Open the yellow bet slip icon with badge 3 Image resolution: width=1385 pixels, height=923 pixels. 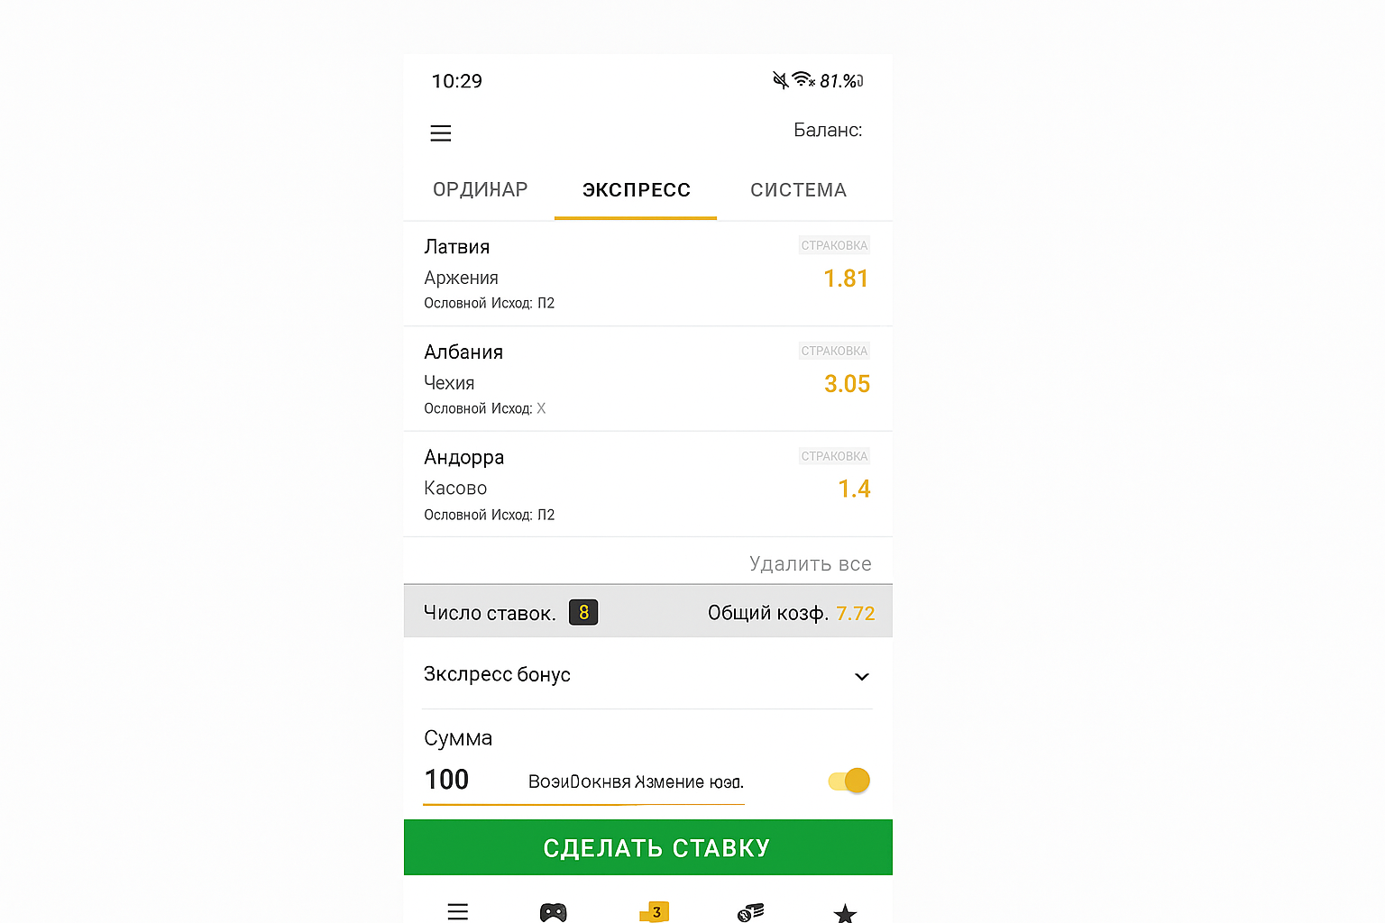655,912
